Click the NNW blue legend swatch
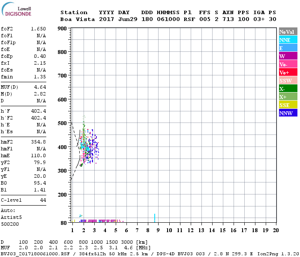Image resolution: width=300 pixels, height=257 pixels. click(288, 113)
